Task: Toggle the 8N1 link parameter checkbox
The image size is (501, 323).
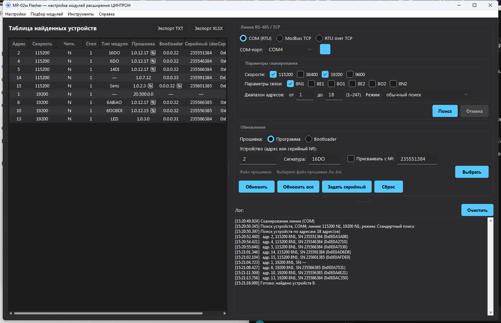Action: 290,84
